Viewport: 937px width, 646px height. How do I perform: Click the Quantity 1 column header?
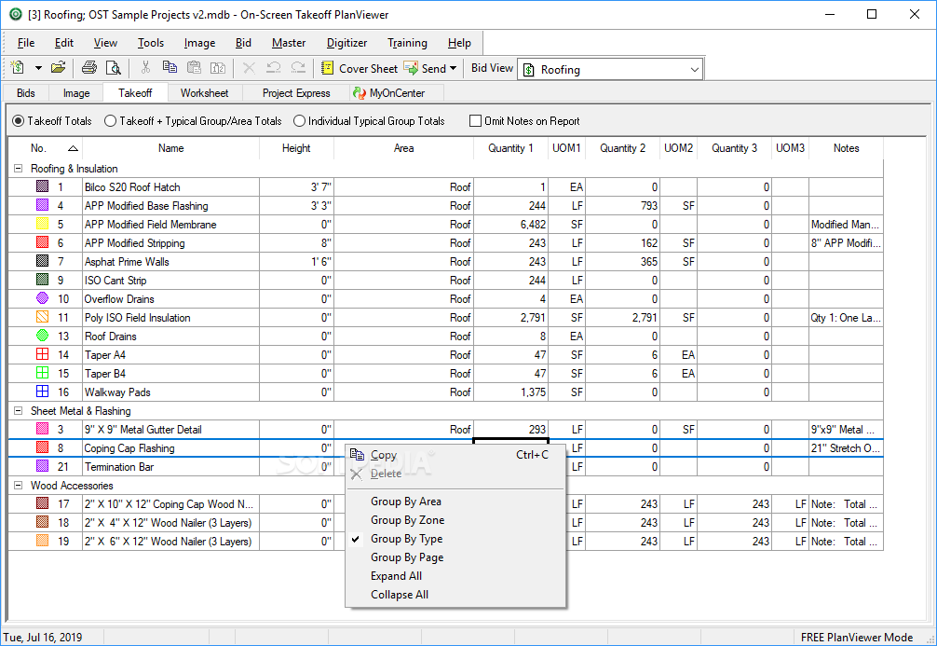(510, 147)
